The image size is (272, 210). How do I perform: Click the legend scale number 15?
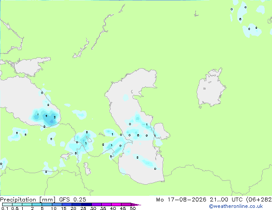63,208
